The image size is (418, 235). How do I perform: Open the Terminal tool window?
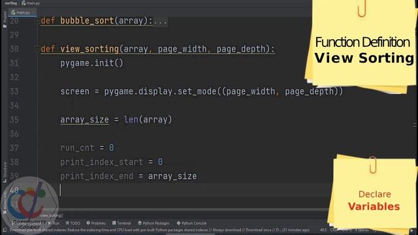(121, 223)
